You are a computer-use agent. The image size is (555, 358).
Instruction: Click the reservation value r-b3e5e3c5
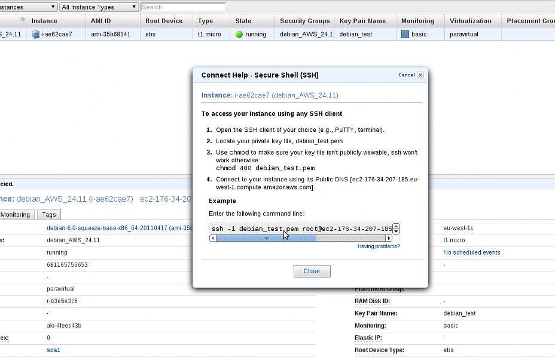tap(62, 301)
